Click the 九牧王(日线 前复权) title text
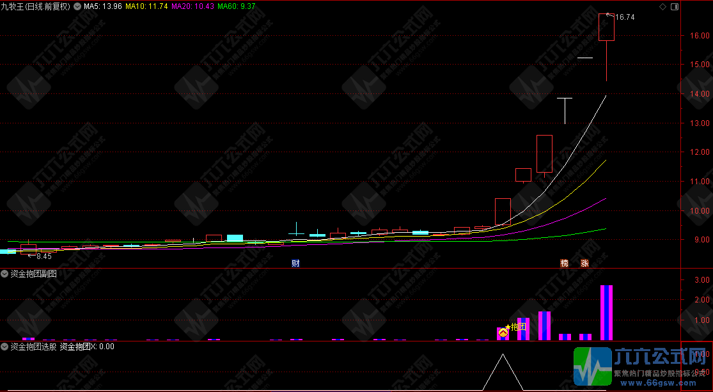The width and height of the screenshot is (713, 392). click(x=35, y=6)
